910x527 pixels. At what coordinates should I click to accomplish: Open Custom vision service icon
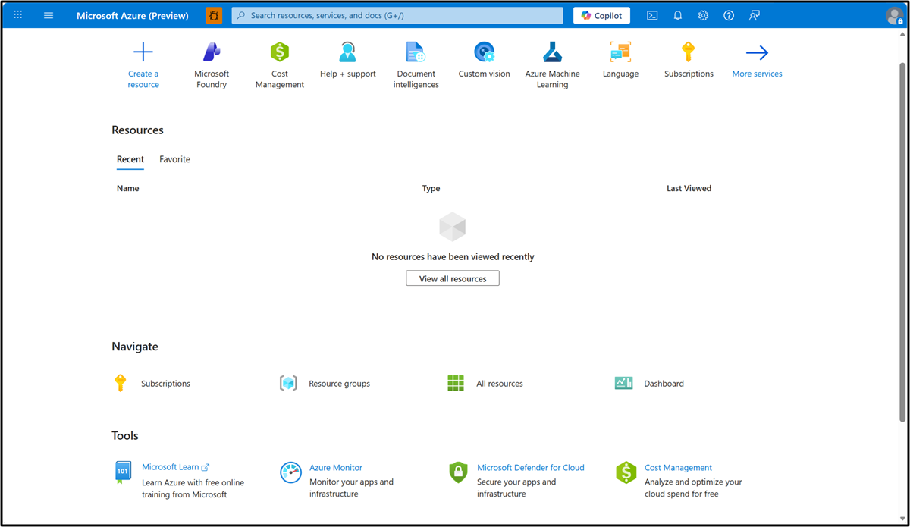[484, 52]
